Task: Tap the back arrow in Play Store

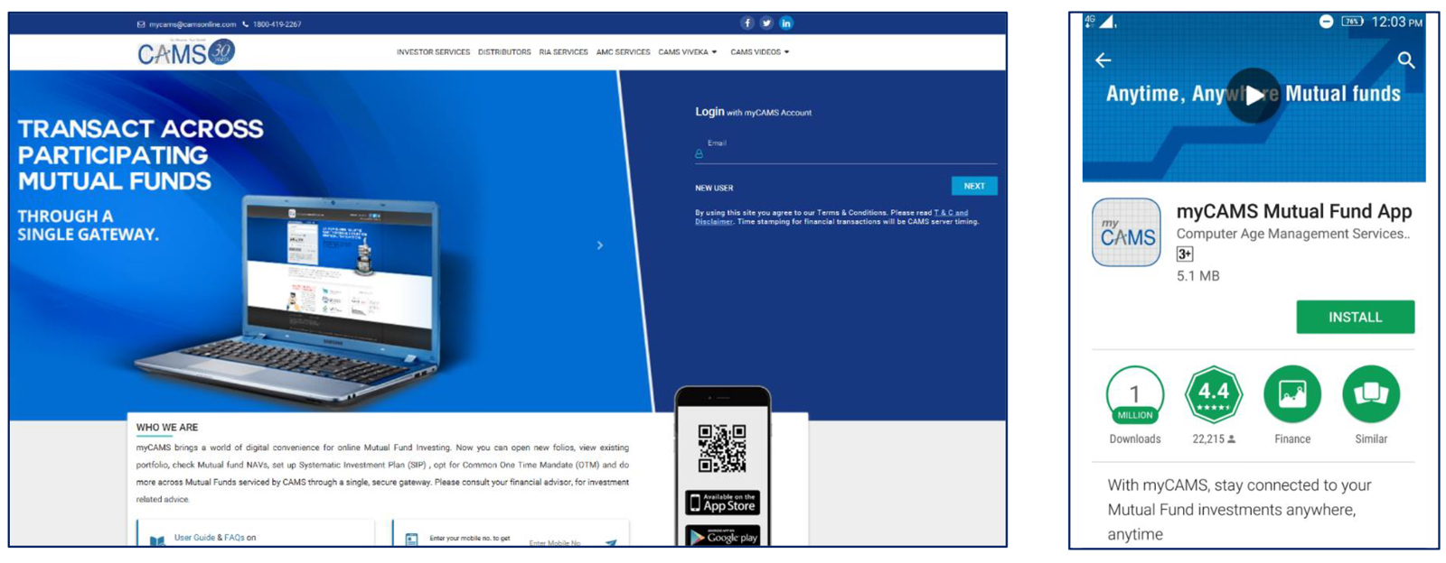Action: point(1103,60)
